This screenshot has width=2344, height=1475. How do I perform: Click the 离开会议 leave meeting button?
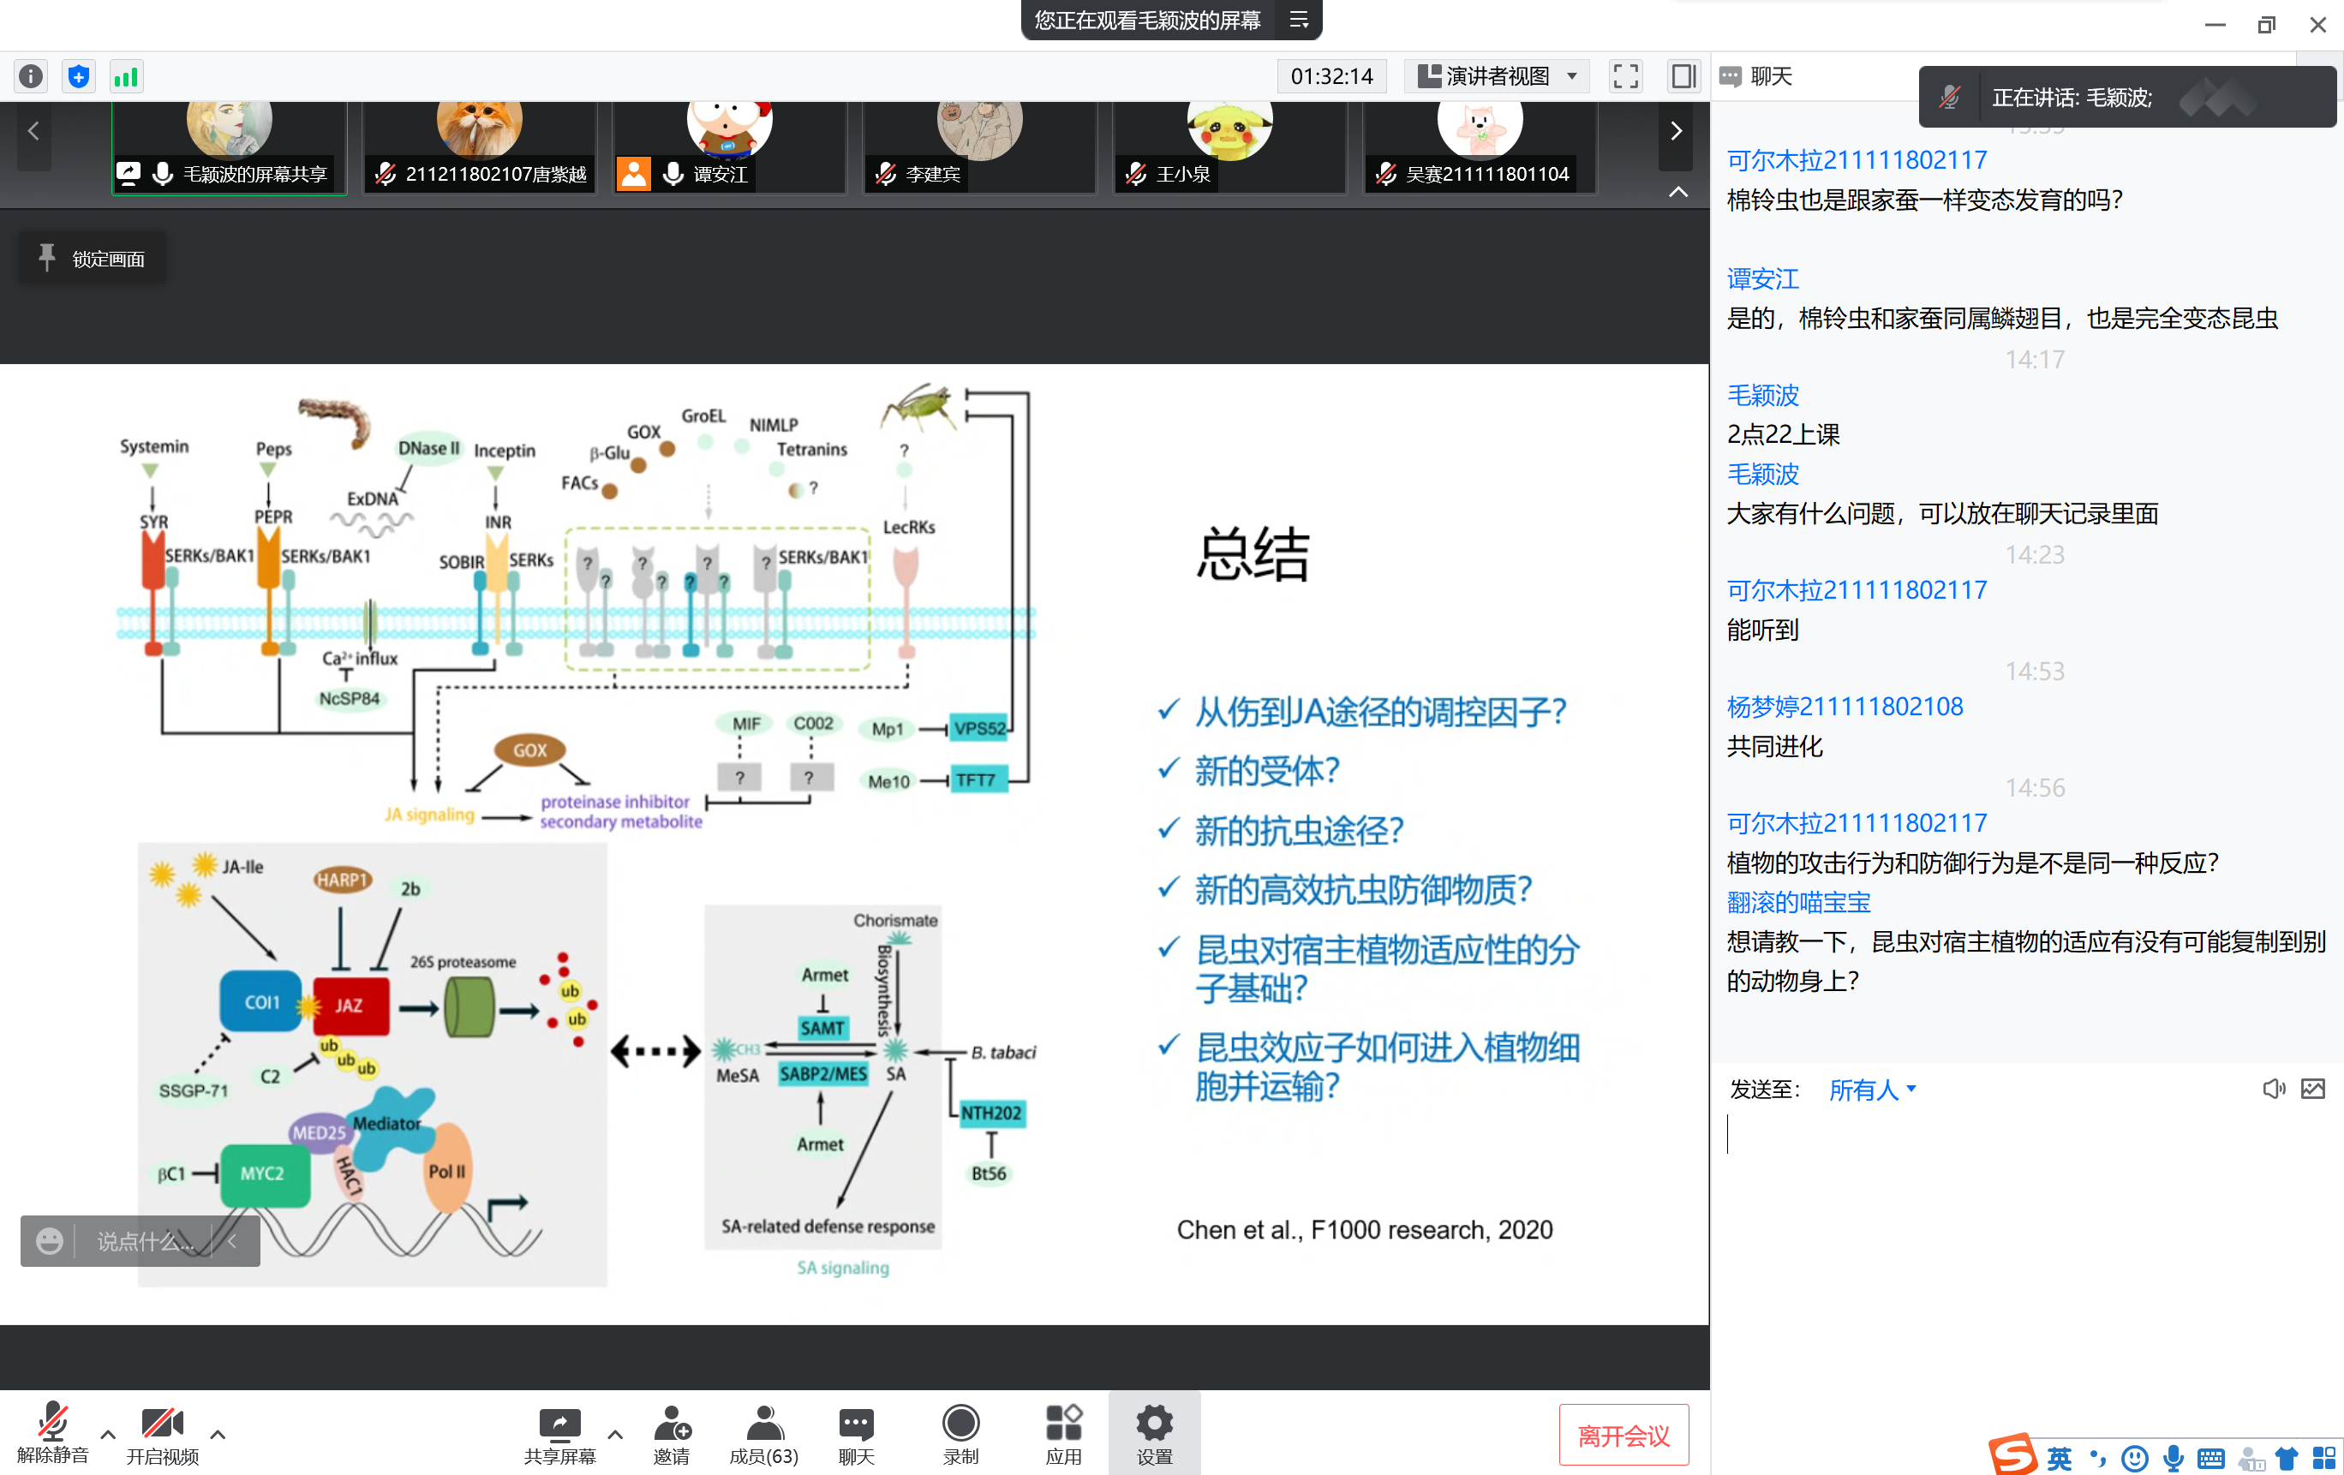pyautogui.click(x=1623, y=1434)
